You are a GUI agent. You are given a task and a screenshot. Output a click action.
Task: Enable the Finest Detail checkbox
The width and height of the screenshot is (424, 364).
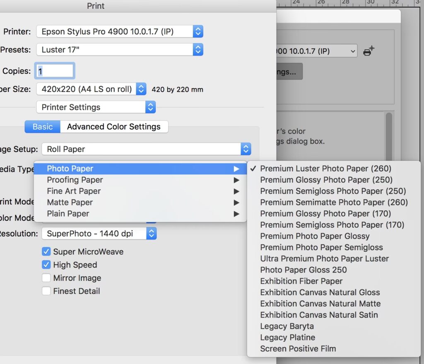[x=46, y=291]
